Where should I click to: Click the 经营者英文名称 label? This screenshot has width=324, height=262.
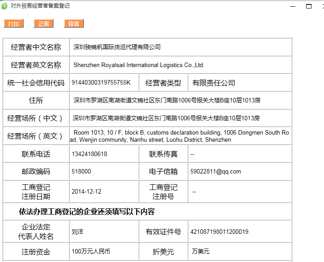36,65
